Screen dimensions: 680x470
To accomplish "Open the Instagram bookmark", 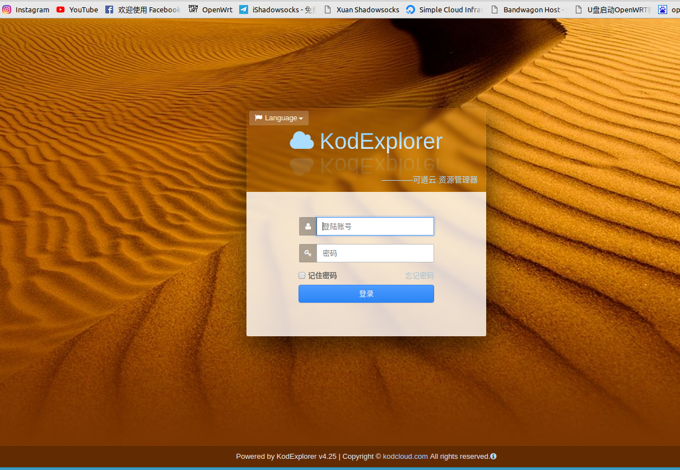I will 26,10.
